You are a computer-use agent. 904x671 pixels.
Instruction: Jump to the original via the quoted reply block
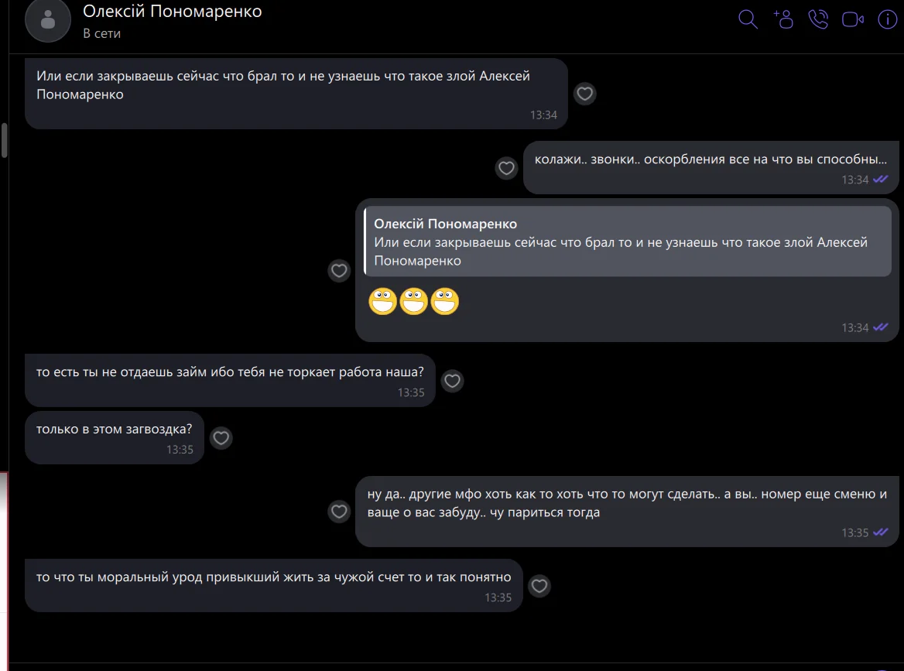tap(627, 242)
